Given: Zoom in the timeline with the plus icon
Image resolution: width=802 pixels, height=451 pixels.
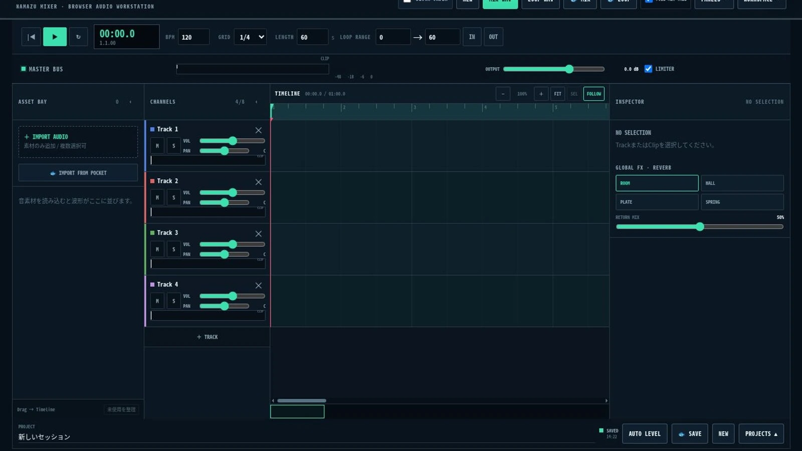Looking at the screenshot, I should 541,94.
